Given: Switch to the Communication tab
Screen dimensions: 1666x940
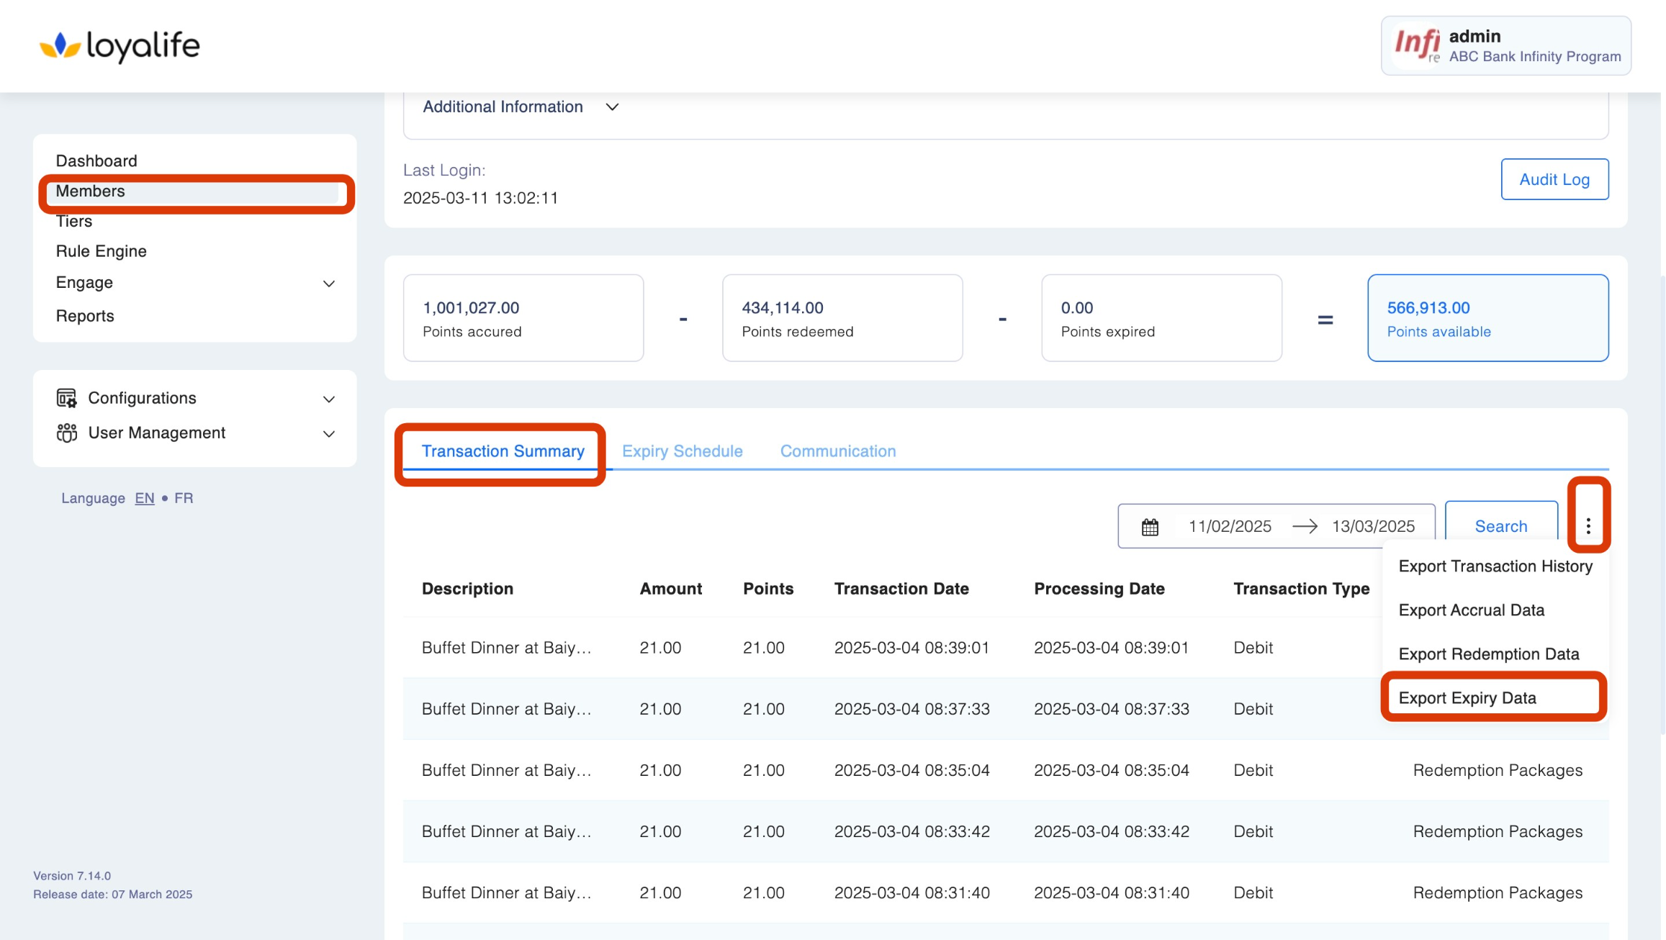Looking at the screenshot, I should (837, 451).
